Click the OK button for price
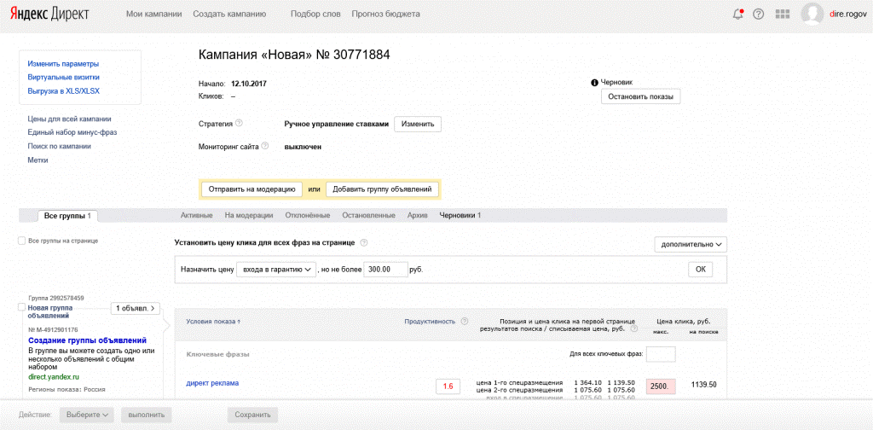 (x=700, y=269)
